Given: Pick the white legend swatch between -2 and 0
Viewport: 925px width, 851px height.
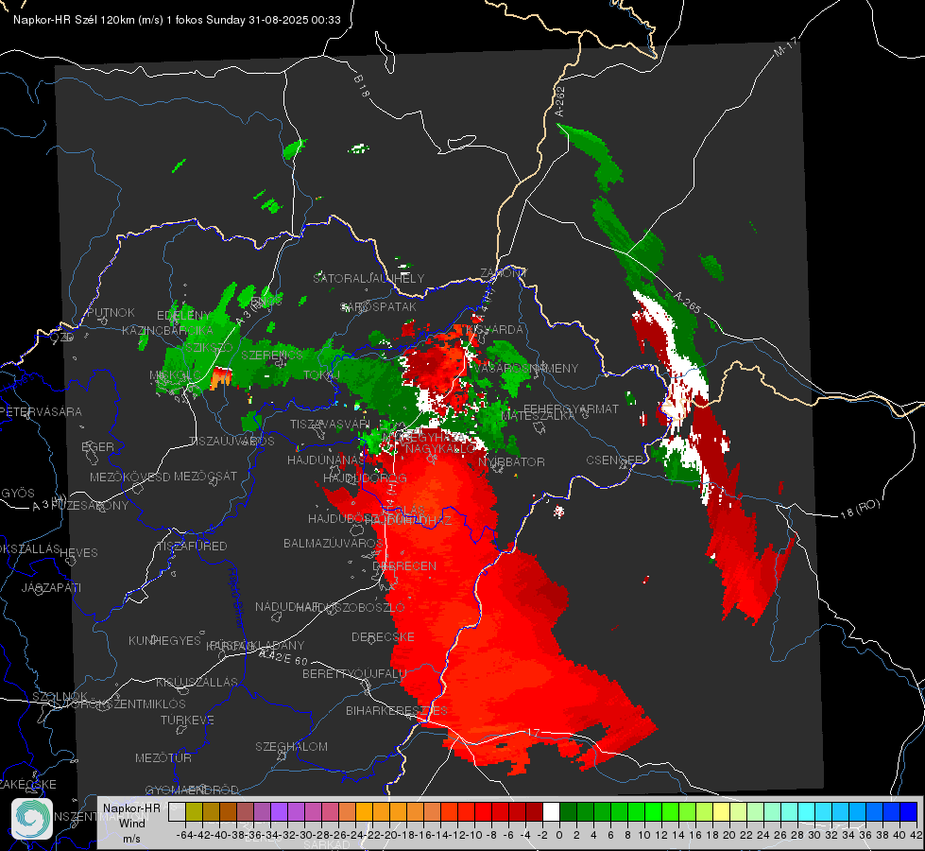Looking at the screenshot, I should 551,811.
